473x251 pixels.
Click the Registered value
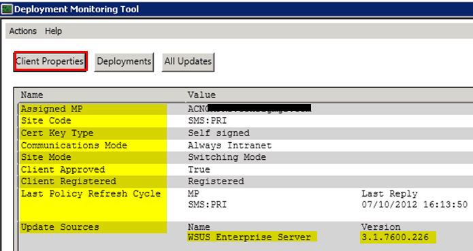tap(216, 181)
